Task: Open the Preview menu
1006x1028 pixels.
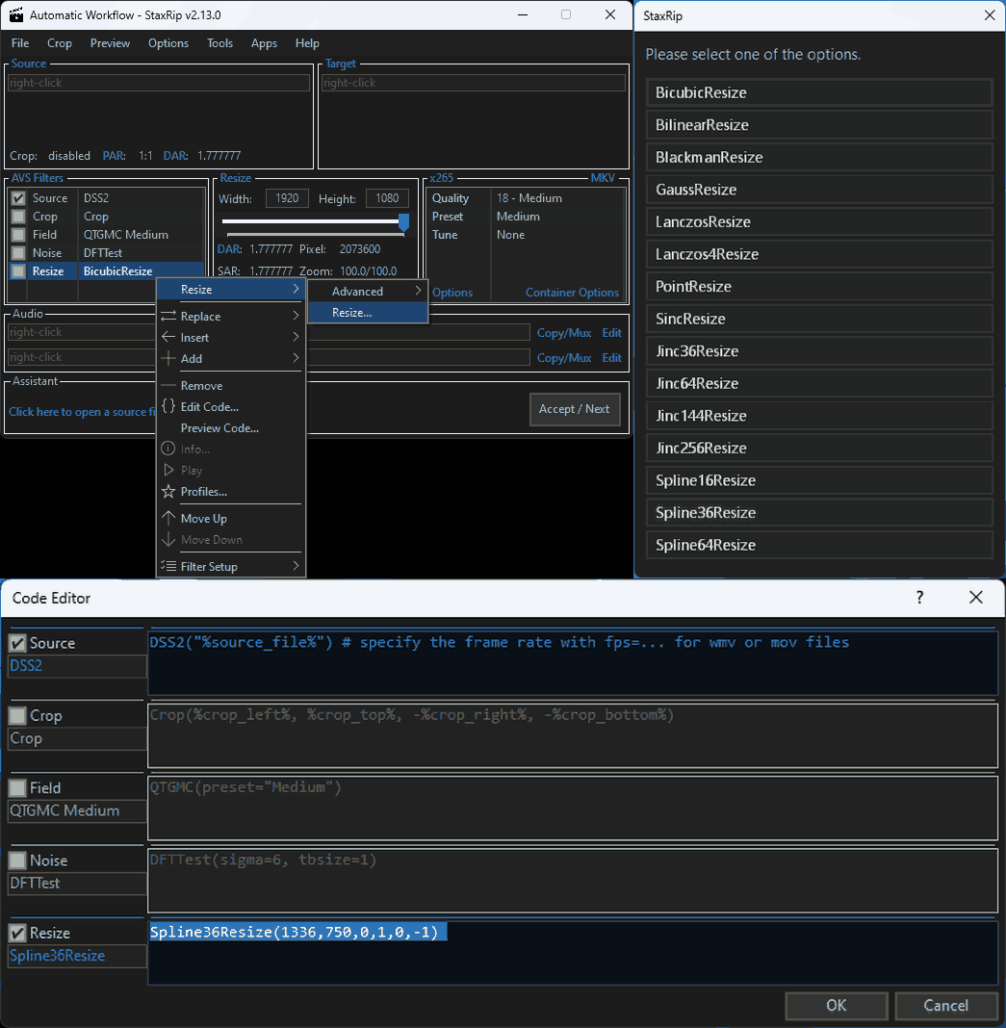Action: click(110, 43)
